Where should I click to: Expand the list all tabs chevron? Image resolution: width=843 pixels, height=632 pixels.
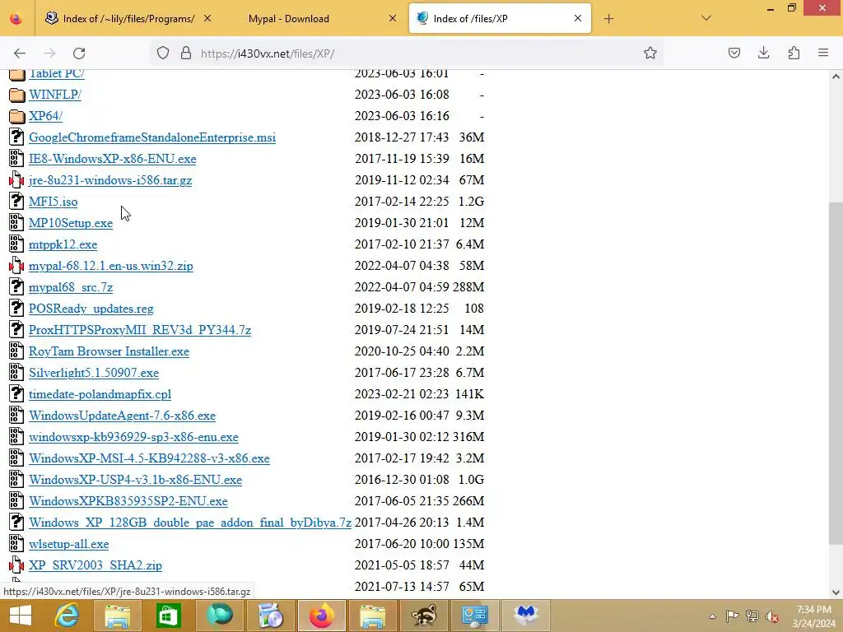[x=706, y=18]
